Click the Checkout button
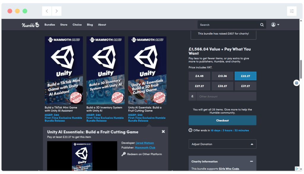Image resolution: width=304 pixels, height=174 pixels. point(222,120)
